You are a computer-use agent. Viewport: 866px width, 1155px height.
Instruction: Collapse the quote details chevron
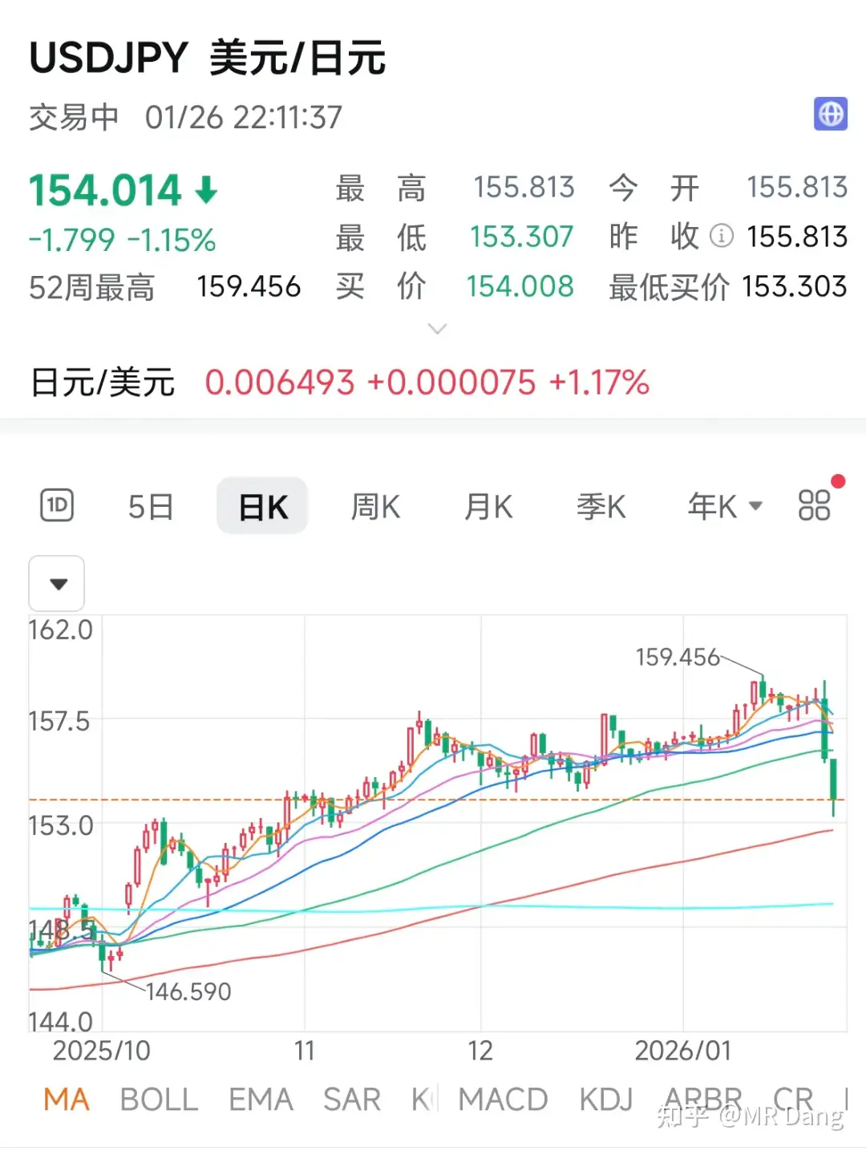pyautogui.click(x=437, y=329)
